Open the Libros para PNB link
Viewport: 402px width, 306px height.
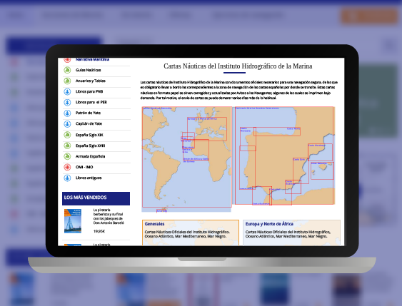(x=89, y=91)
